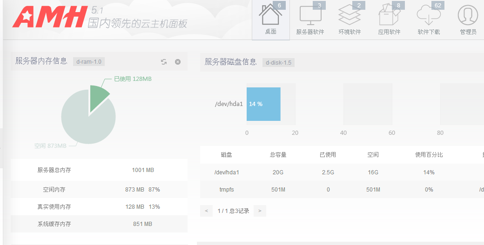Click the badge 62 on 软件下载
Screen dimensions: 484x245
(437, 6)
